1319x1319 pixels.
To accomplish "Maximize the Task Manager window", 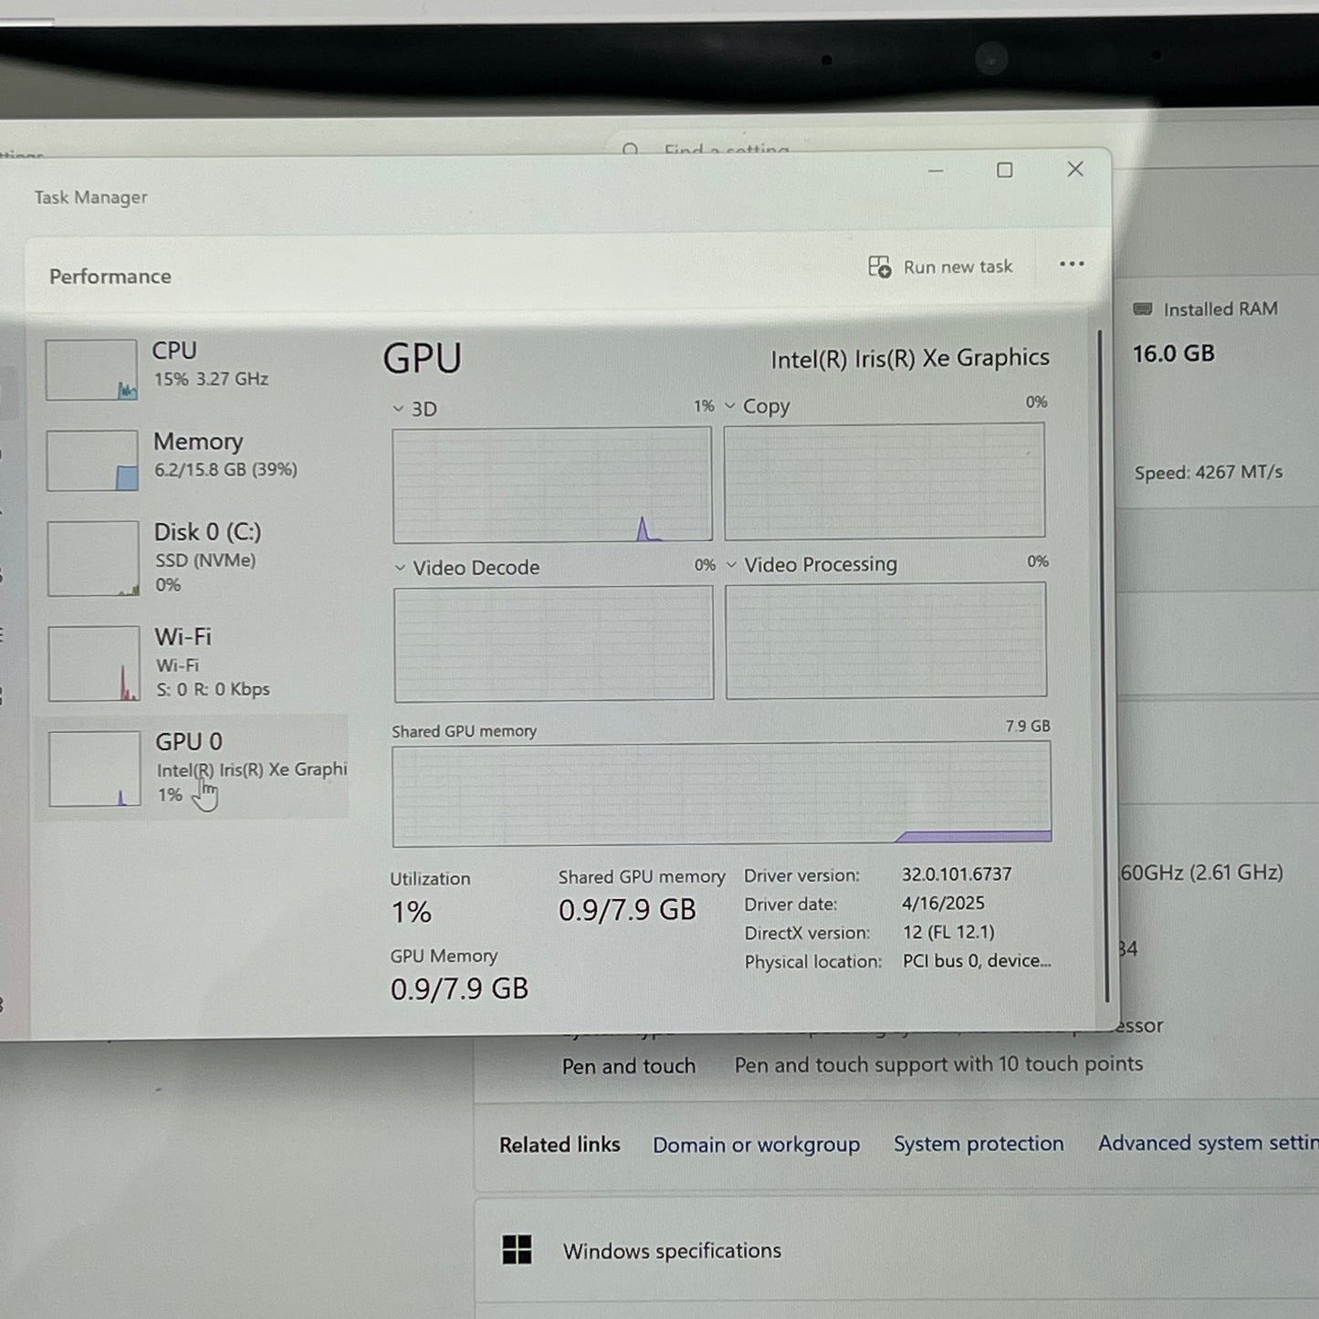I will 1004,171.
